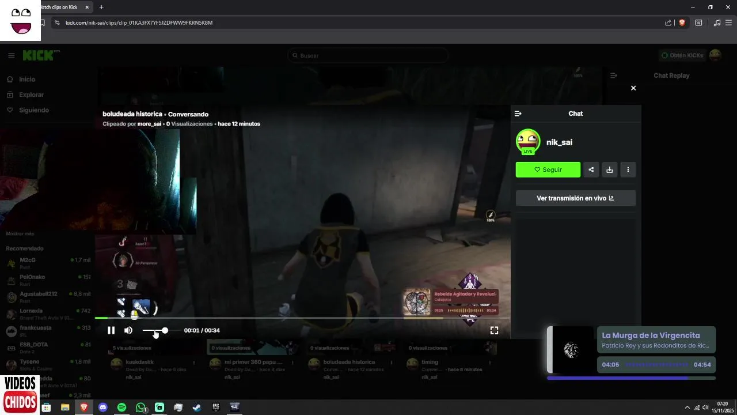Seek on the clip progress bar
This screenshot has height=415, width=737.
click(x=302, y=318)
